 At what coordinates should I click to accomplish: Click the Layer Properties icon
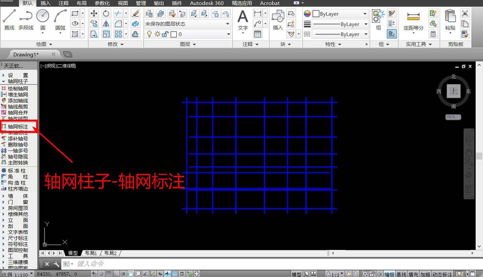click(x=149, y=14)
